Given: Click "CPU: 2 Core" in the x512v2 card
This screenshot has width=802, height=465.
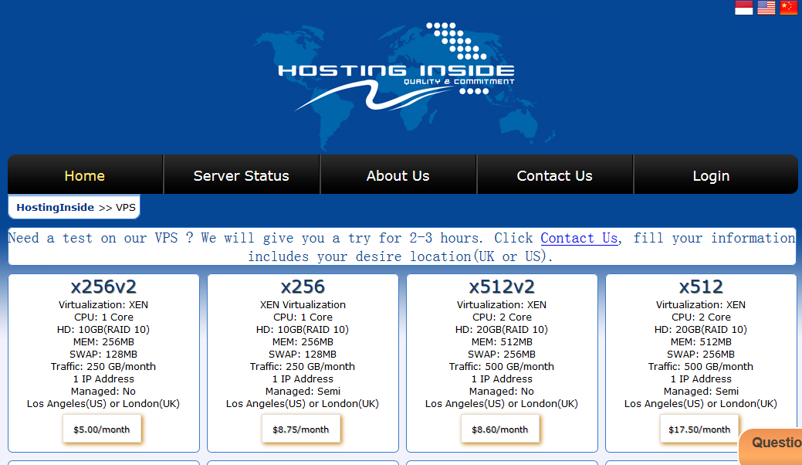Looking at the screenshot, I should tap(502, 317).
